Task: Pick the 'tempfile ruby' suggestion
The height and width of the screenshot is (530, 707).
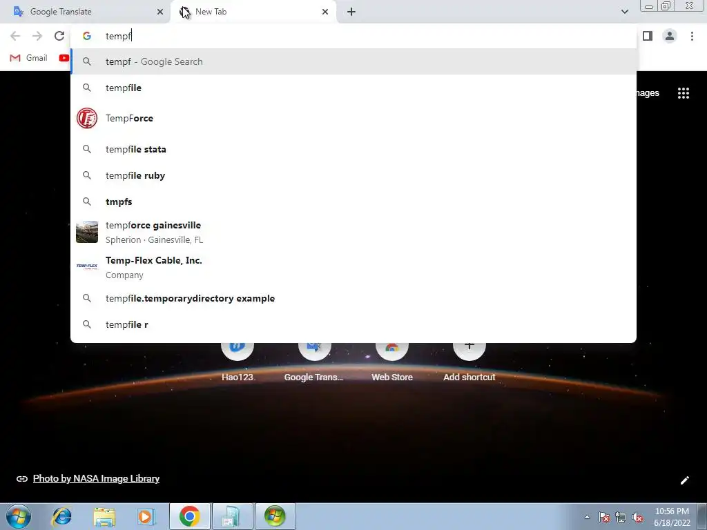Action: pyautogui.click(x=353, y=175)
